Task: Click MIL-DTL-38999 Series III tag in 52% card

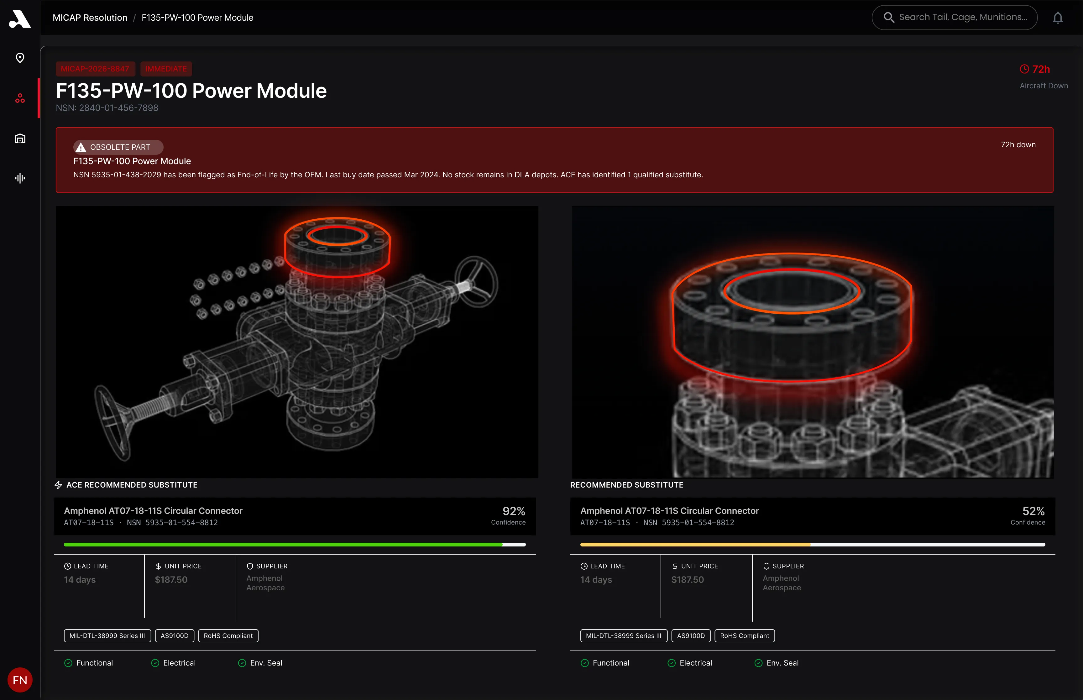Action: tap(624, 636)
